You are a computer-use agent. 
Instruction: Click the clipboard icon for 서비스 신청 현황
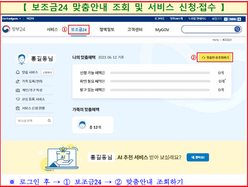pyautogui.click(x=18, y=108)
